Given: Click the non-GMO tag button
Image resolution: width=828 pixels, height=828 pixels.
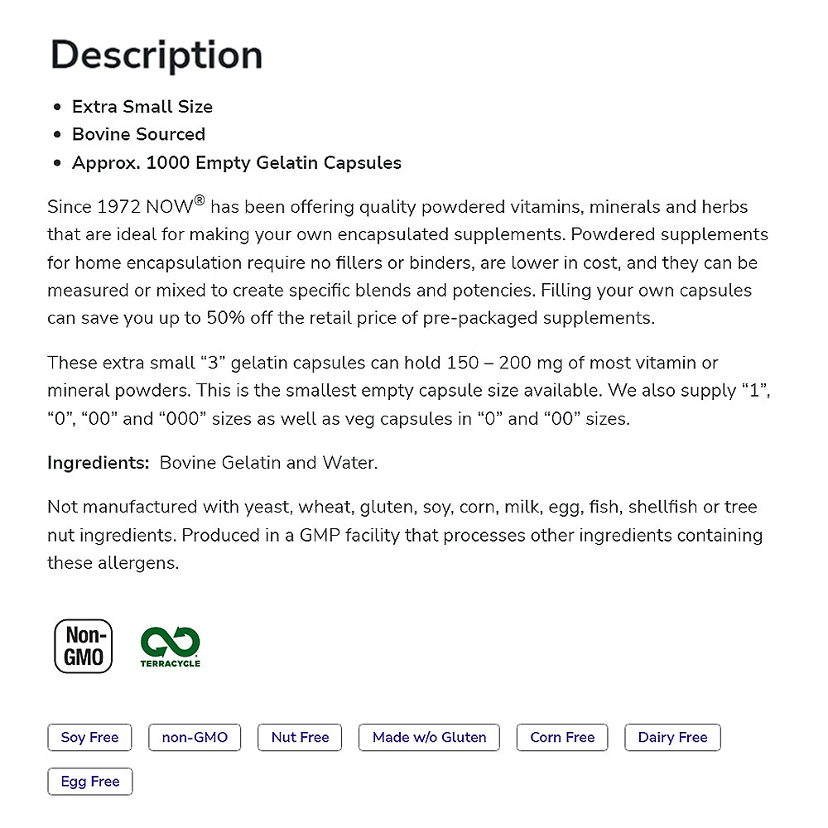Looking at the screenshot, I should pyautogui.click(x=195, y=737).
